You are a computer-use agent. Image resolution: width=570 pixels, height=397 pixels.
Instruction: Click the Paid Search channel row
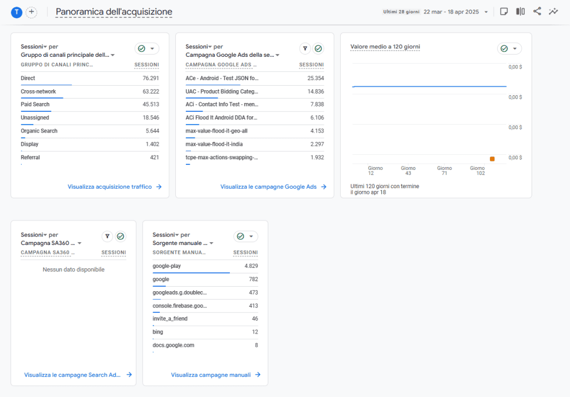tap(90, 105)
